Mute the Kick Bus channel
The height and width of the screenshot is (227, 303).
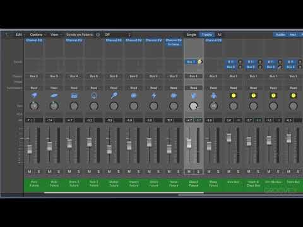(229, 172)
